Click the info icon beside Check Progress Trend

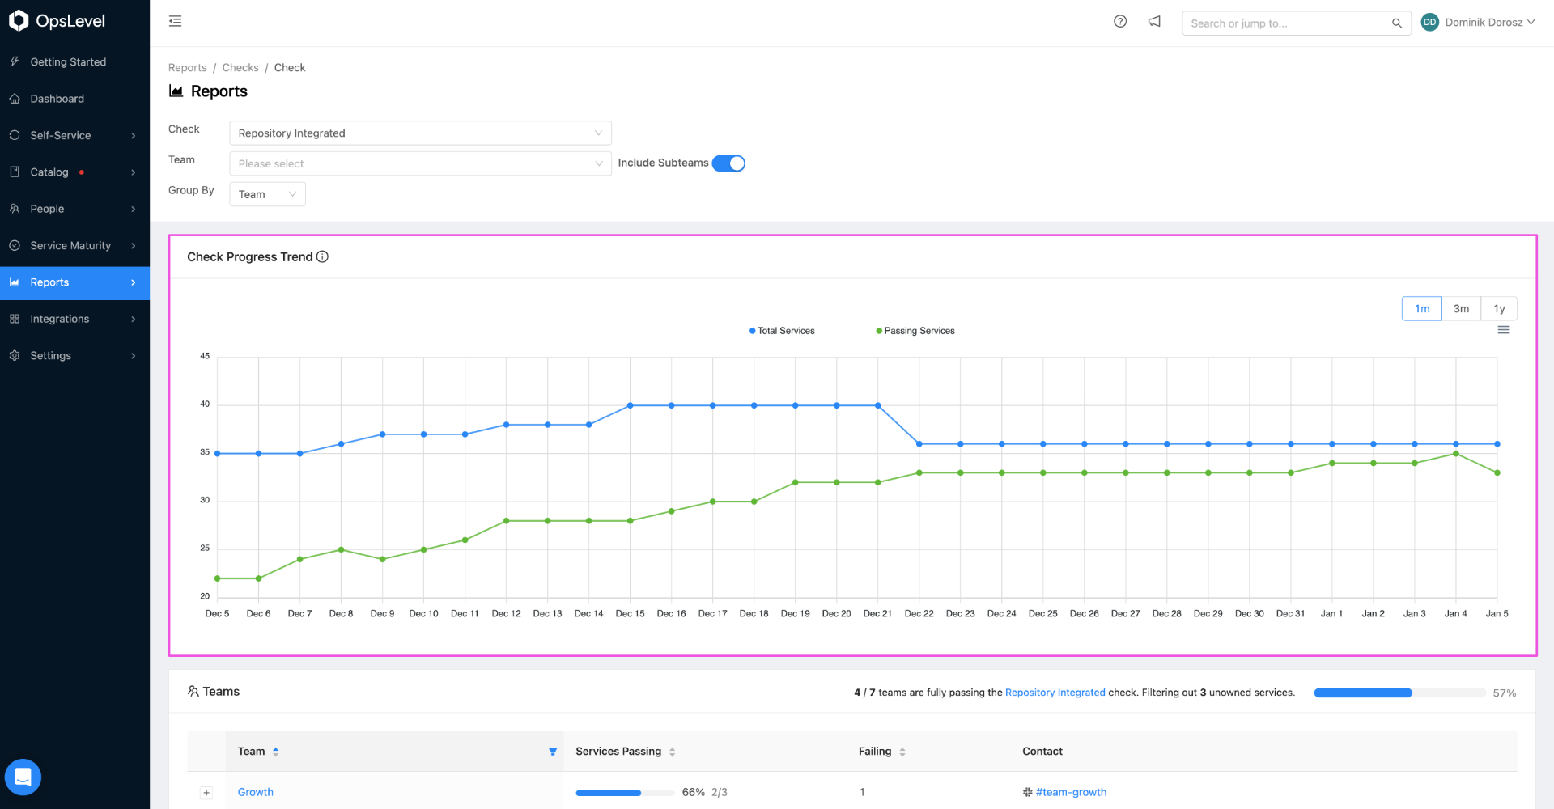pos(322,256)
